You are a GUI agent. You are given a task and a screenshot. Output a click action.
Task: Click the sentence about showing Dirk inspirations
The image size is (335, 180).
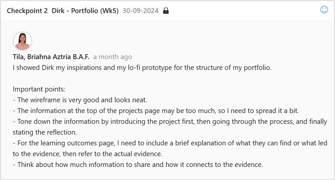(x=142, y=68)
